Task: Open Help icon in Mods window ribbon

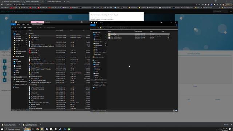Action: pyautogui.click(x=177, y=25)
